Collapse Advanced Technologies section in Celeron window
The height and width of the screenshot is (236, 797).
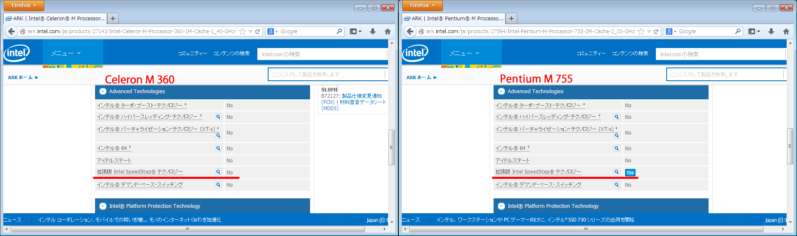pyautogui.click(x=103, y=92)
